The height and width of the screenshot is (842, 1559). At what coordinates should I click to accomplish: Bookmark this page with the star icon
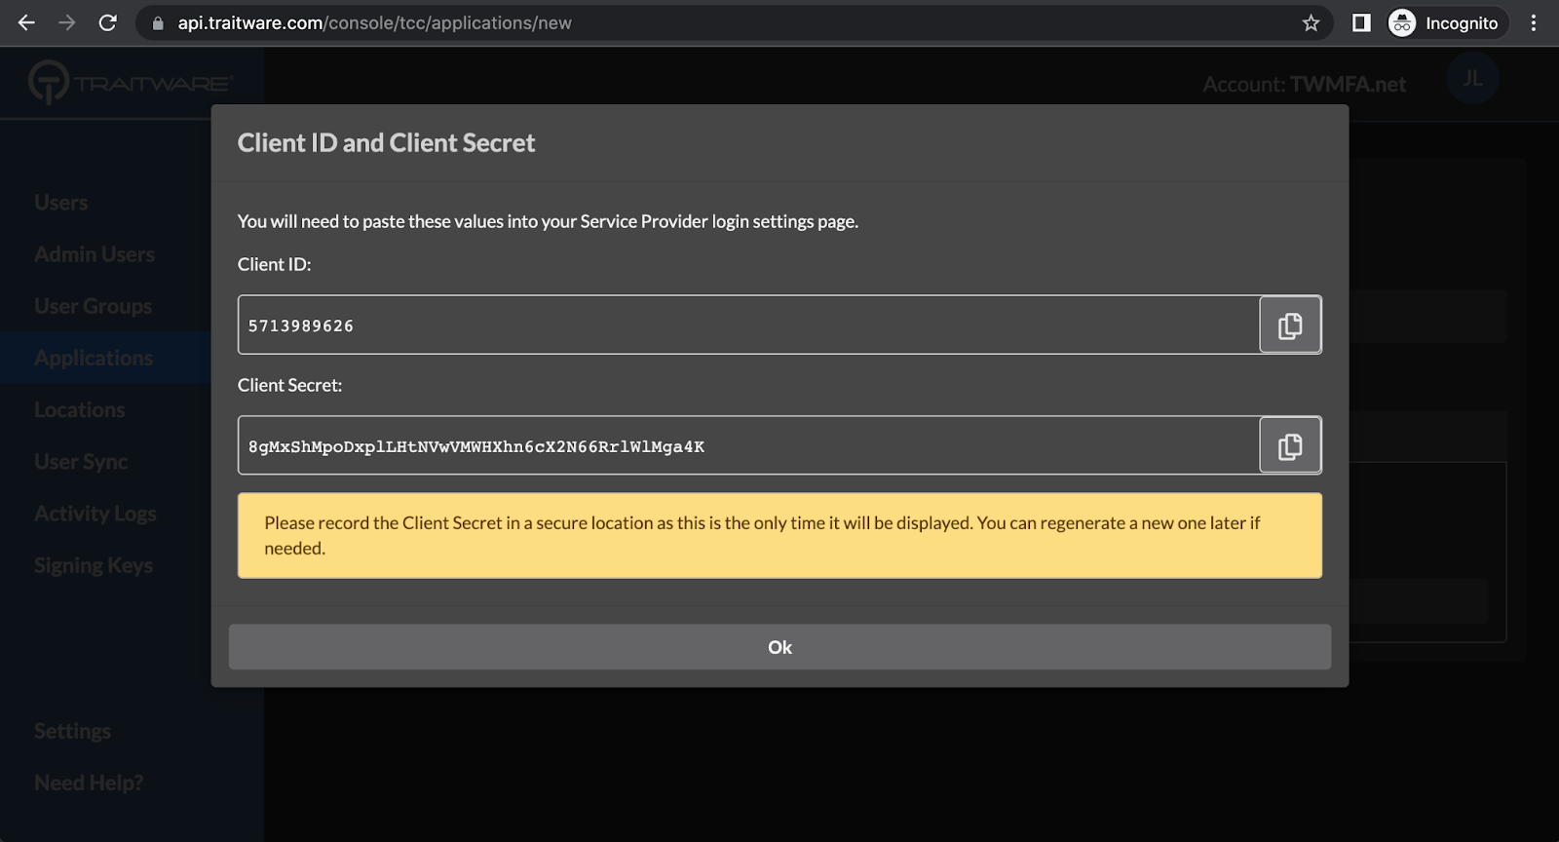[x=1311, y=22]
